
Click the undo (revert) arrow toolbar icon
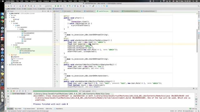[77, 6]
